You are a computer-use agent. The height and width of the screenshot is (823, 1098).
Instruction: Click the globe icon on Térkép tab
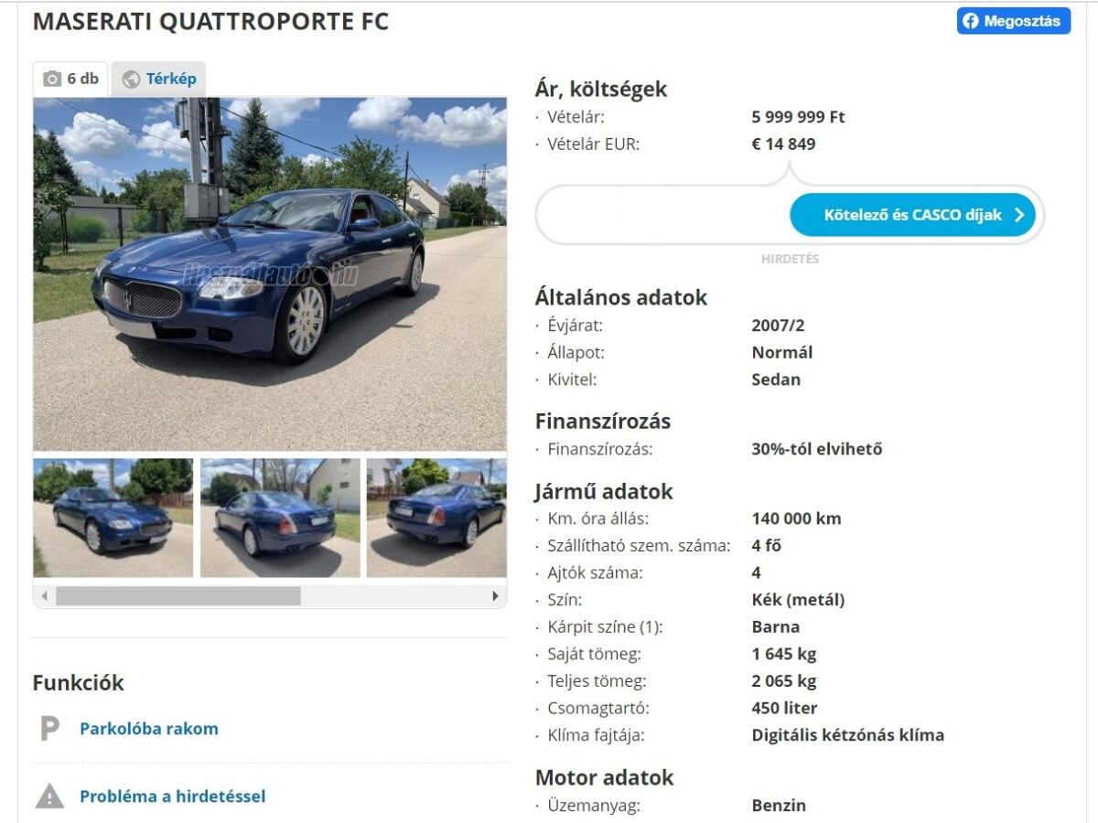click(x=131, y=80)
